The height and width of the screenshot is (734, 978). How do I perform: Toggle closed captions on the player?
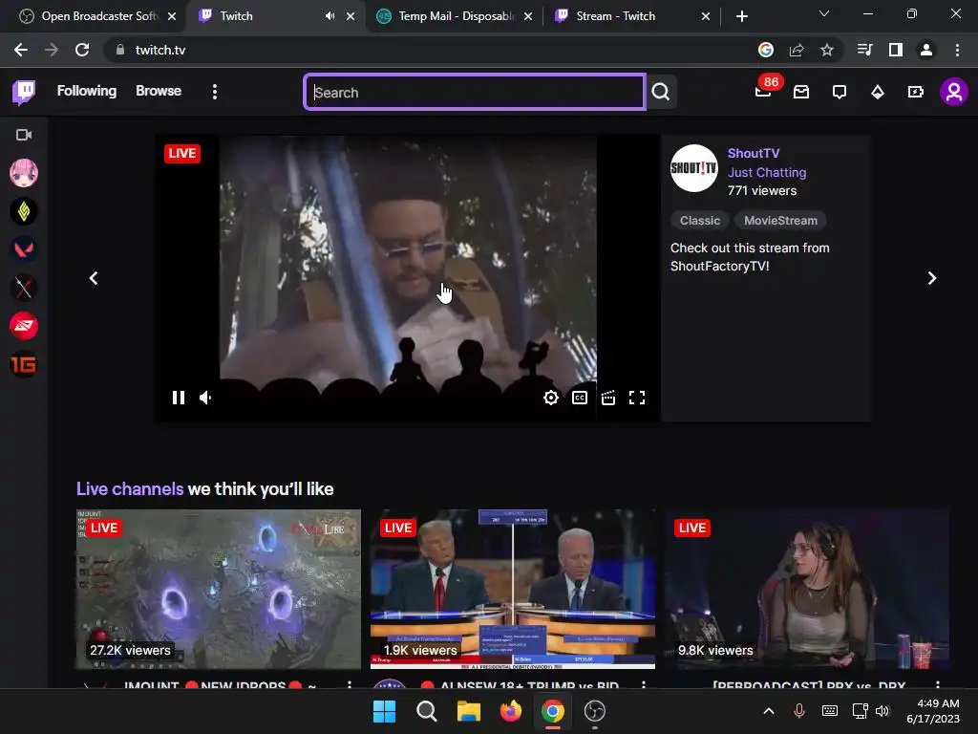coord(580,398)
